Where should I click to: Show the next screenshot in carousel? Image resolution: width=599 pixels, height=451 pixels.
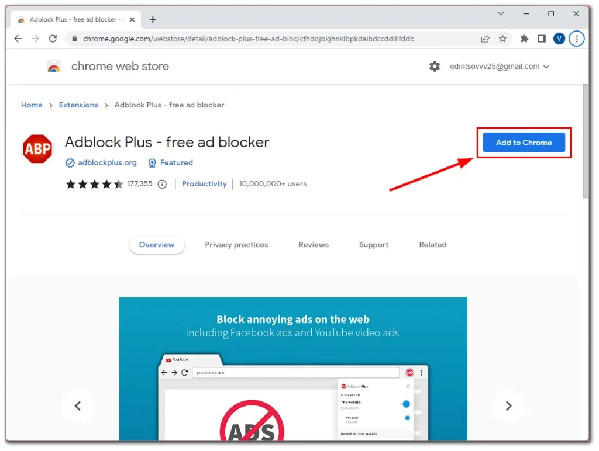click(508, 405)
